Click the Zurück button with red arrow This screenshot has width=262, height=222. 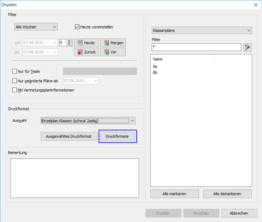[86, 52]
